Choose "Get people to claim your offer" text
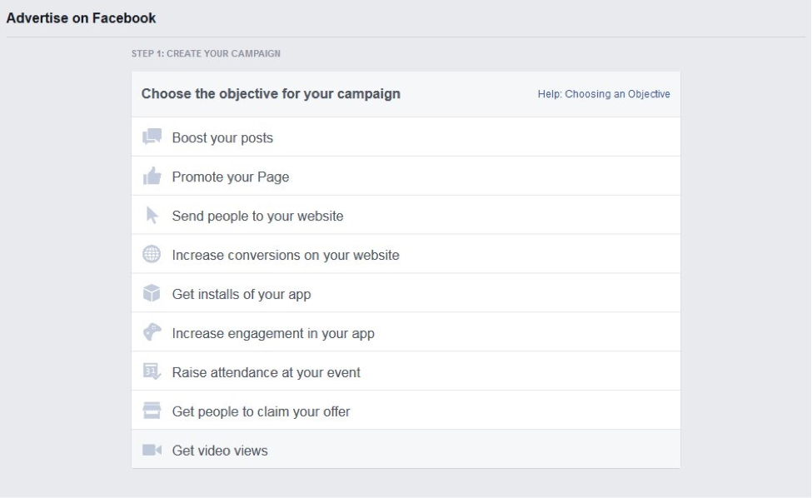The height and width of the screenshot is (498, 812). [x=261, y=411]
